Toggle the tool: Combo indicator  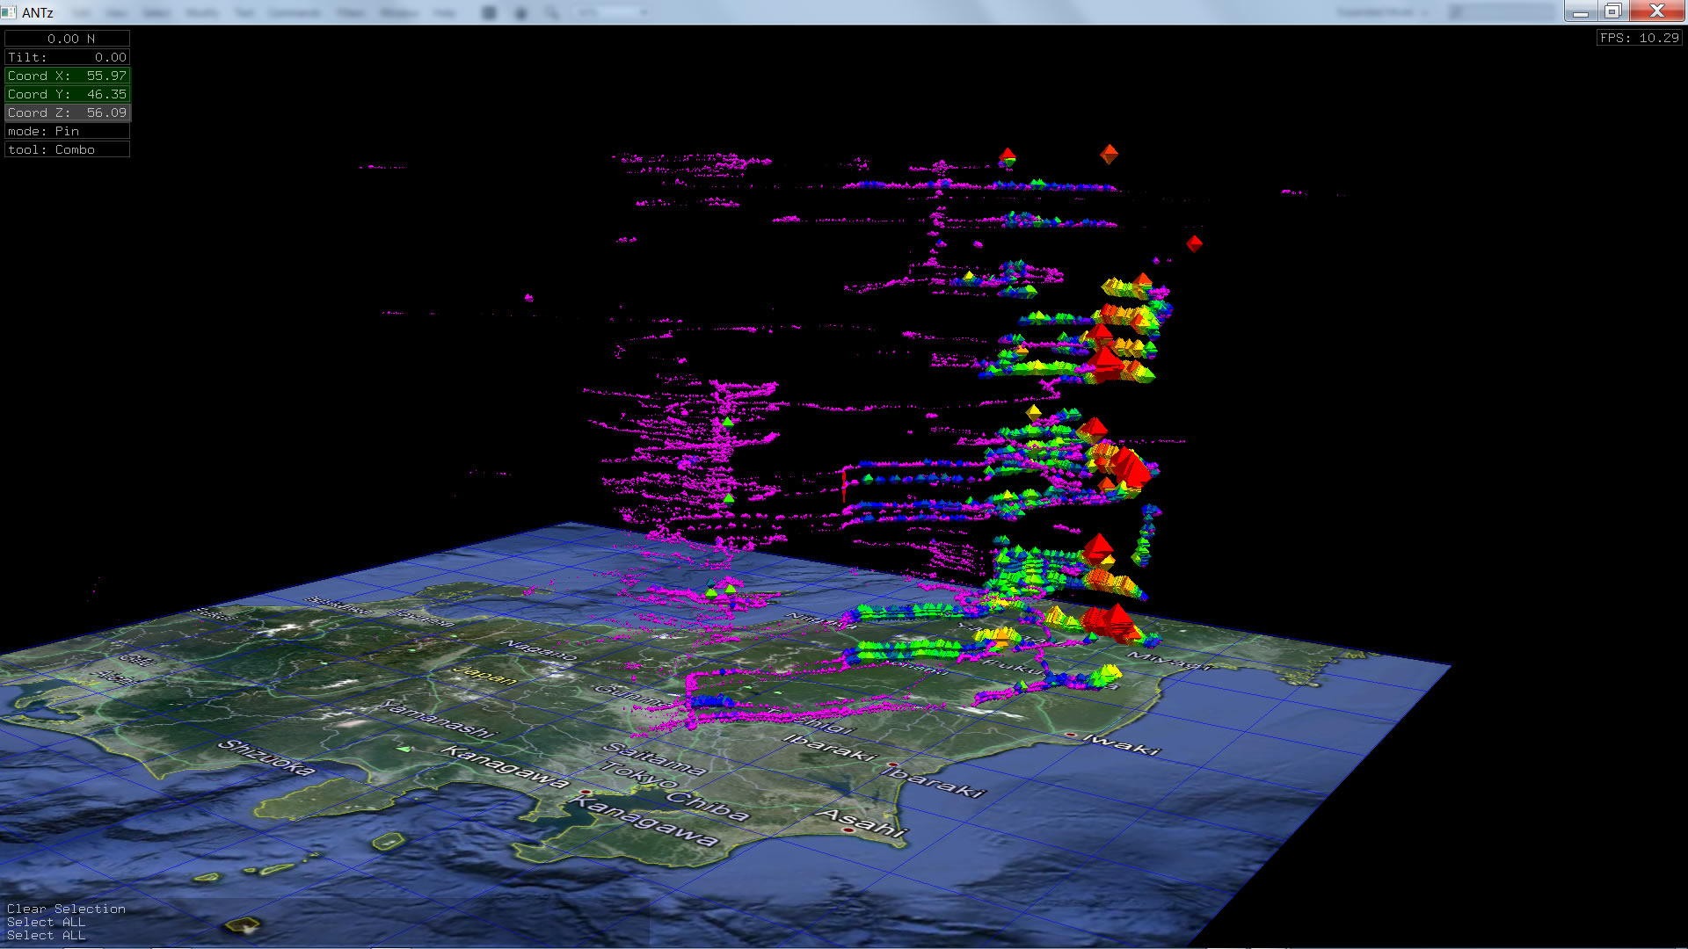67,149
